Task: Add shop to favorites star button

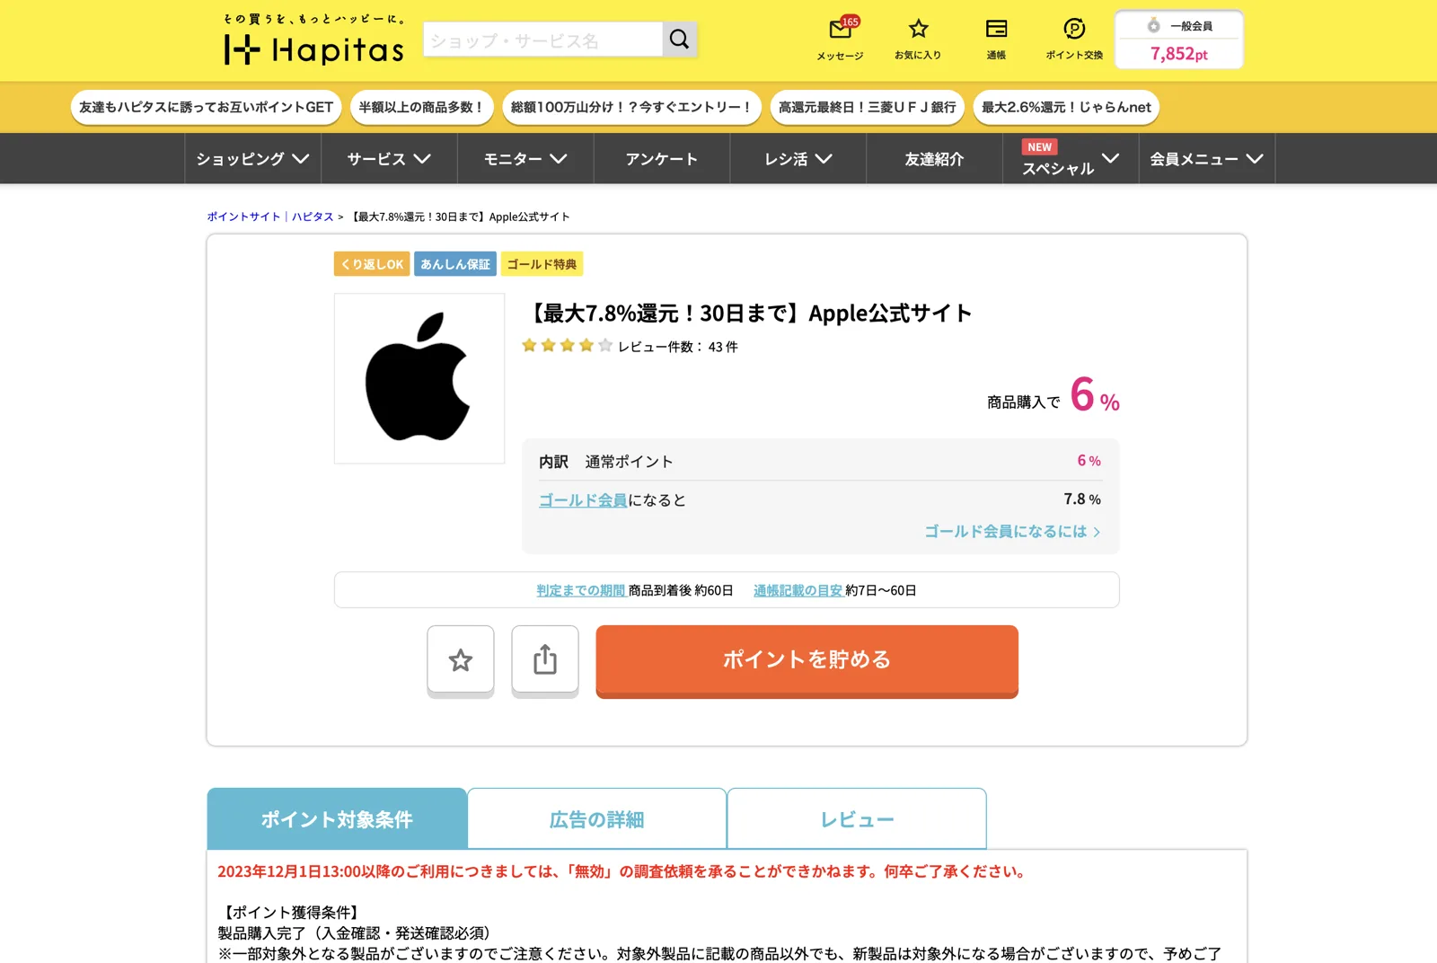Action: pyautogui.click(x=461, y=660)
